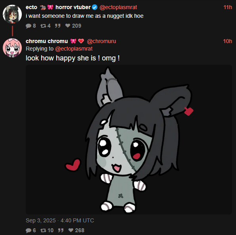This screenshot has width=236, height=235.
Task: Click quote icon under chromu's tweet
Action: pyautogui.click(x=61, y=230)
